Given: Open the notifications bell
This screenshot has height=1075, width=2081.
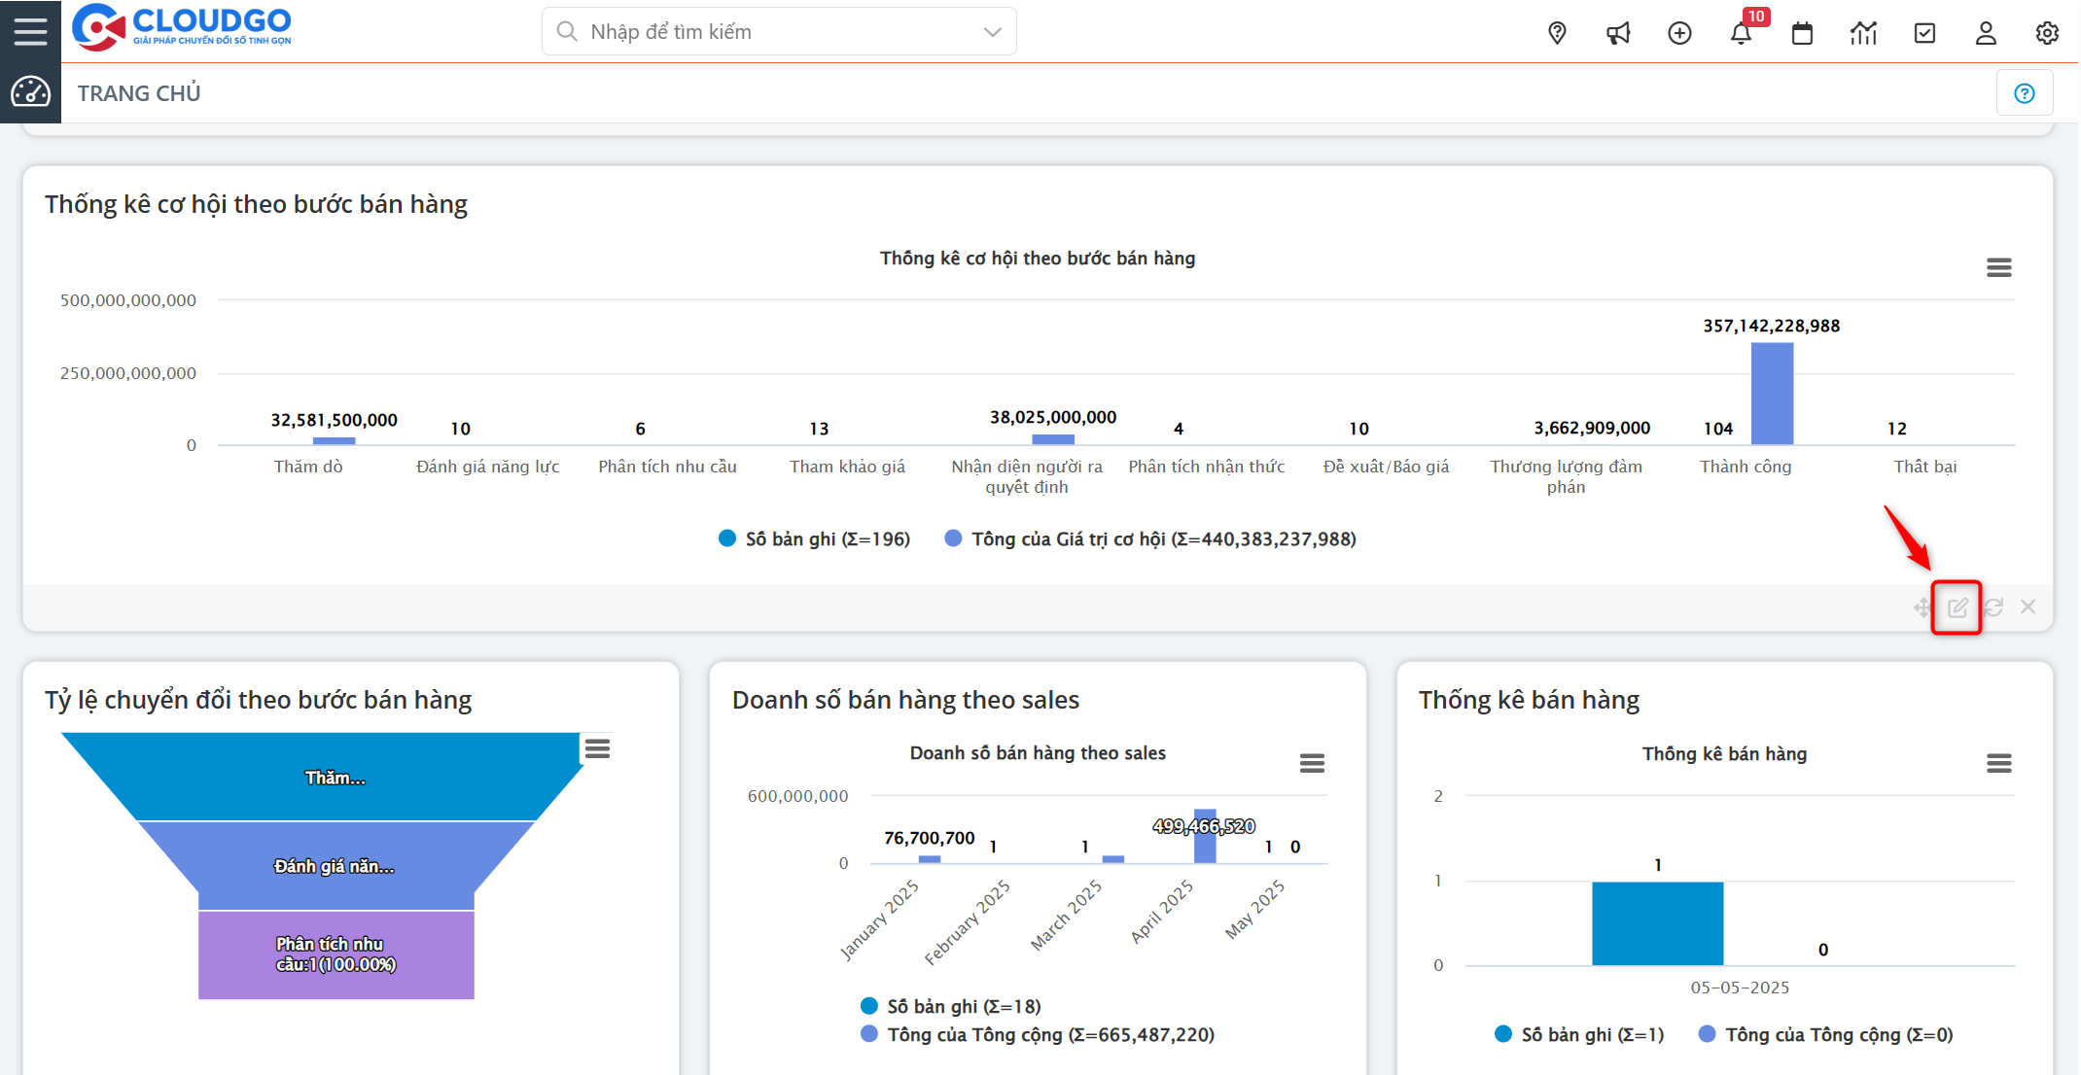Looking at the screenshot, I should click(x=1741, y=33).
